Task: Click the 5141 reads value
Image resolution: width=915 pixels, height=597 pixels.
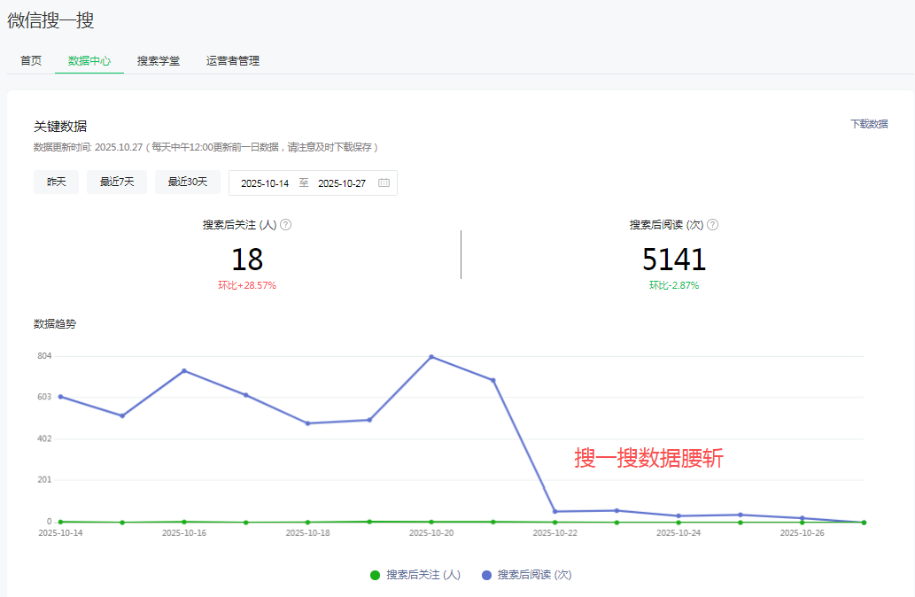Action: [x=674, y=260]
